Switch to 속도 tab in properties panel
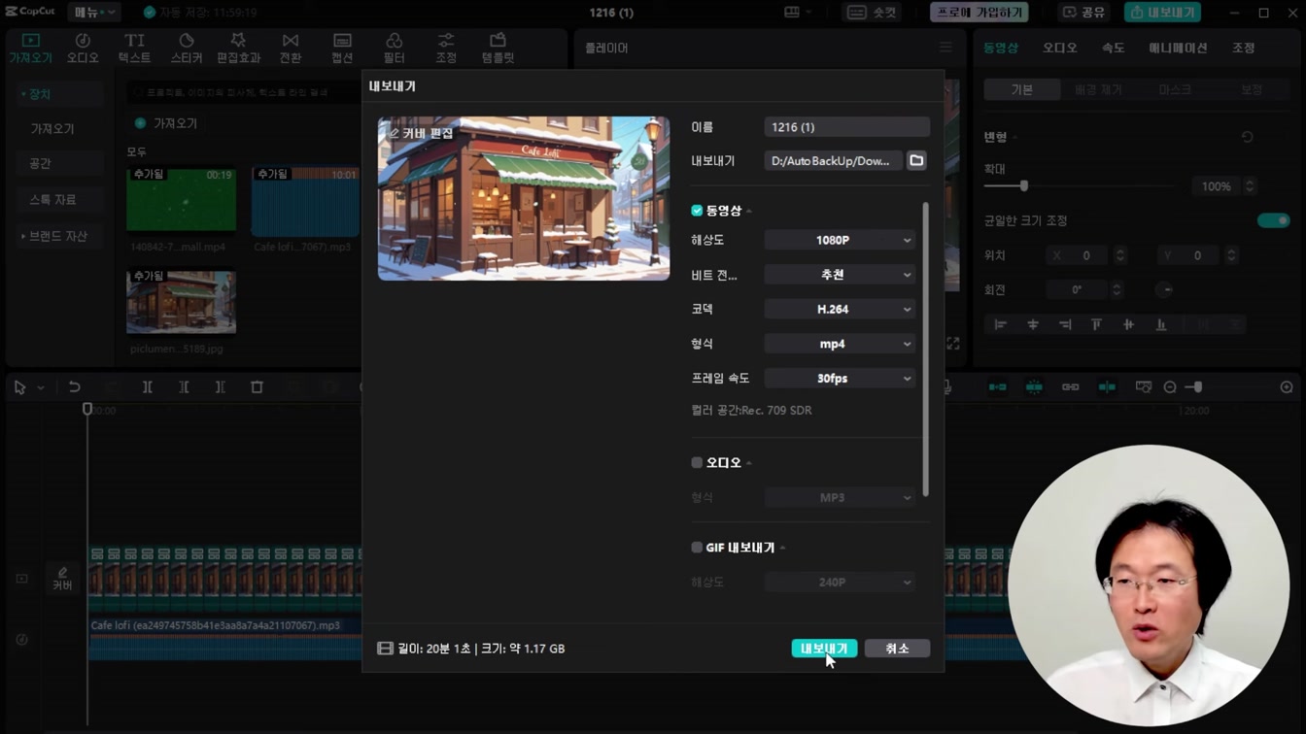This screenshot has height=734, width=1306. [1113, 48]
